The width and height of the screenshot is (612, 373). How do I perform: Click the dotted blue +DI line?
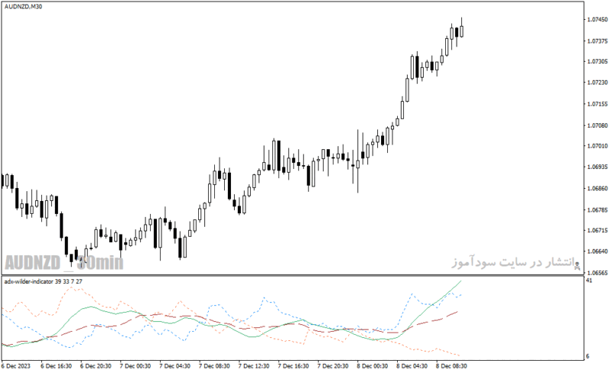[x=265, y=299]
